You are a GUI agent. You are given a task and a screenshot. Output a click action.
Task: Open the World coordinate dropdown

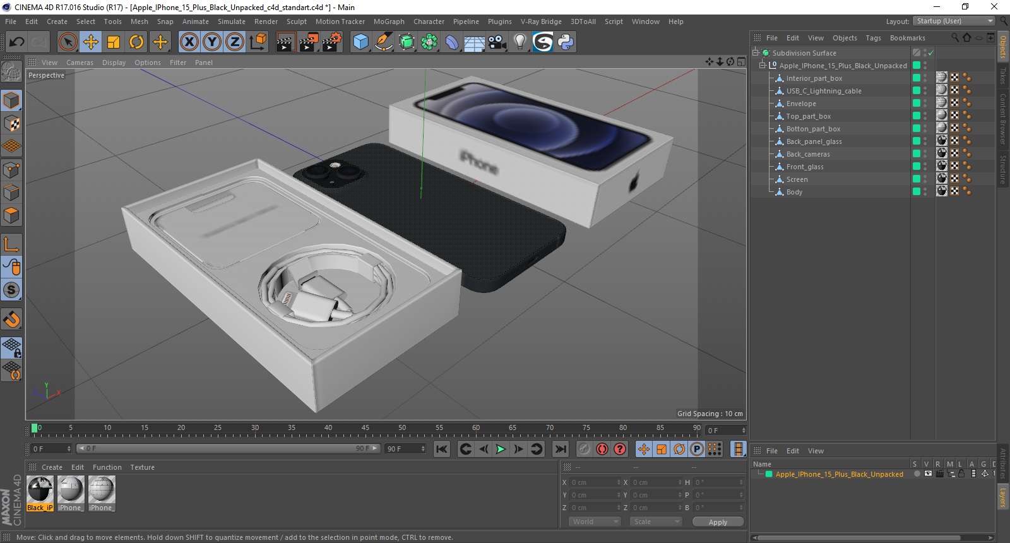click(595, 522)
